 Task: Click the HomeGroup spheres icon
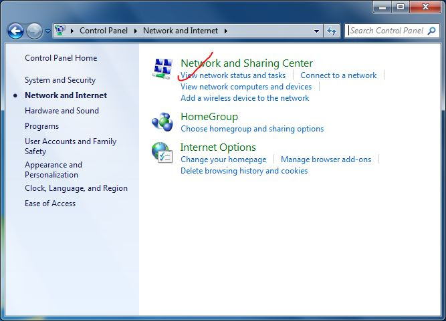click(162, 121)
